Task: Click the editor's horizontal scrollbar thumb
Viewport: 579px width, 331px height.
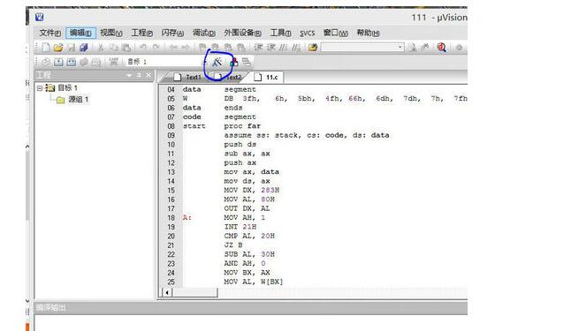Action: 194,293
